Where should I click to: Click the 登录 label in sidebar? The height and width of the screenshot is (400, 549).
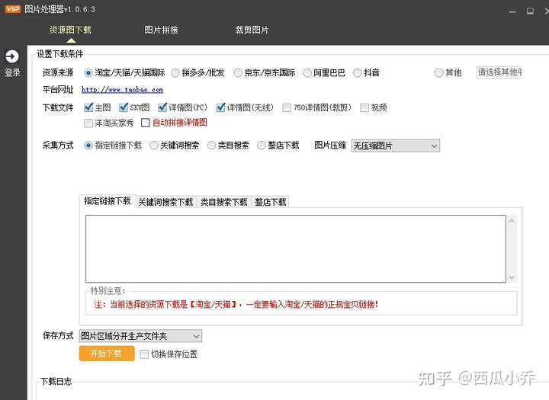point(12,73)
